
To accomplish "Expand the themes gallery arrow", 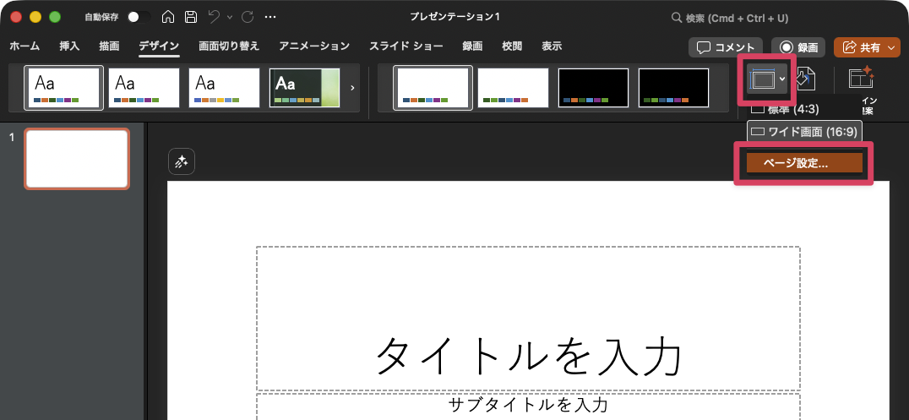I will pos(352,88).
